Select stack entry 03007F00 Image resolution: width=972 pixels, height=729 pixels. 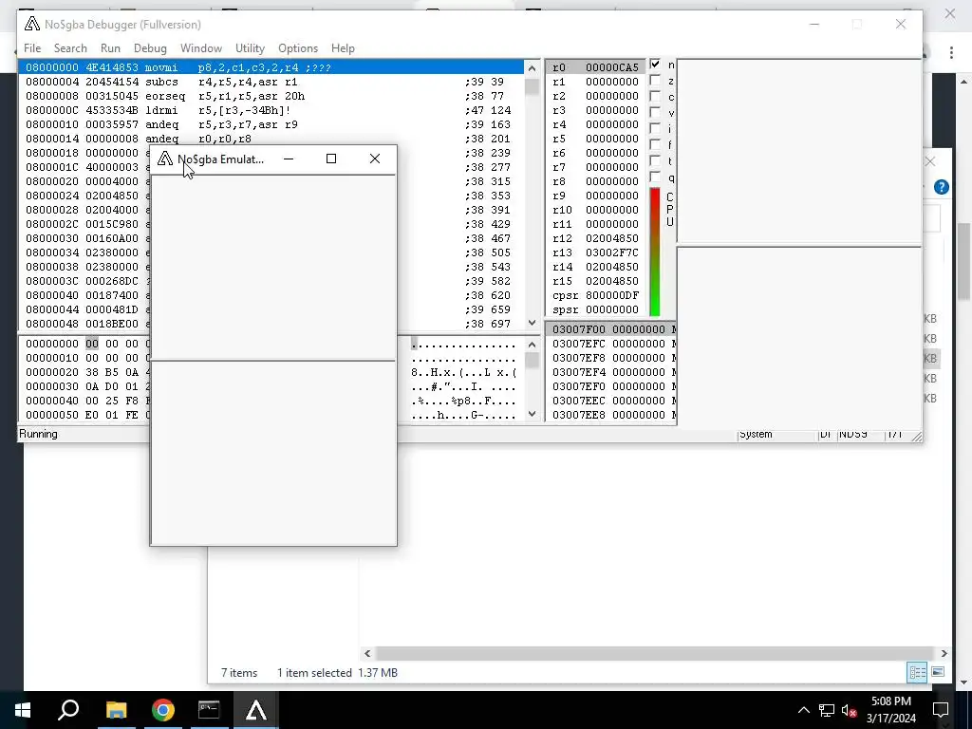click(x=611, y=329)
